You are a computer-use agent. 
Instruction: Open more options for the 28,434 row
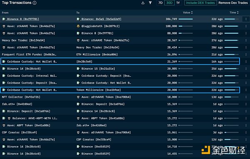click(x=246, y=48)
